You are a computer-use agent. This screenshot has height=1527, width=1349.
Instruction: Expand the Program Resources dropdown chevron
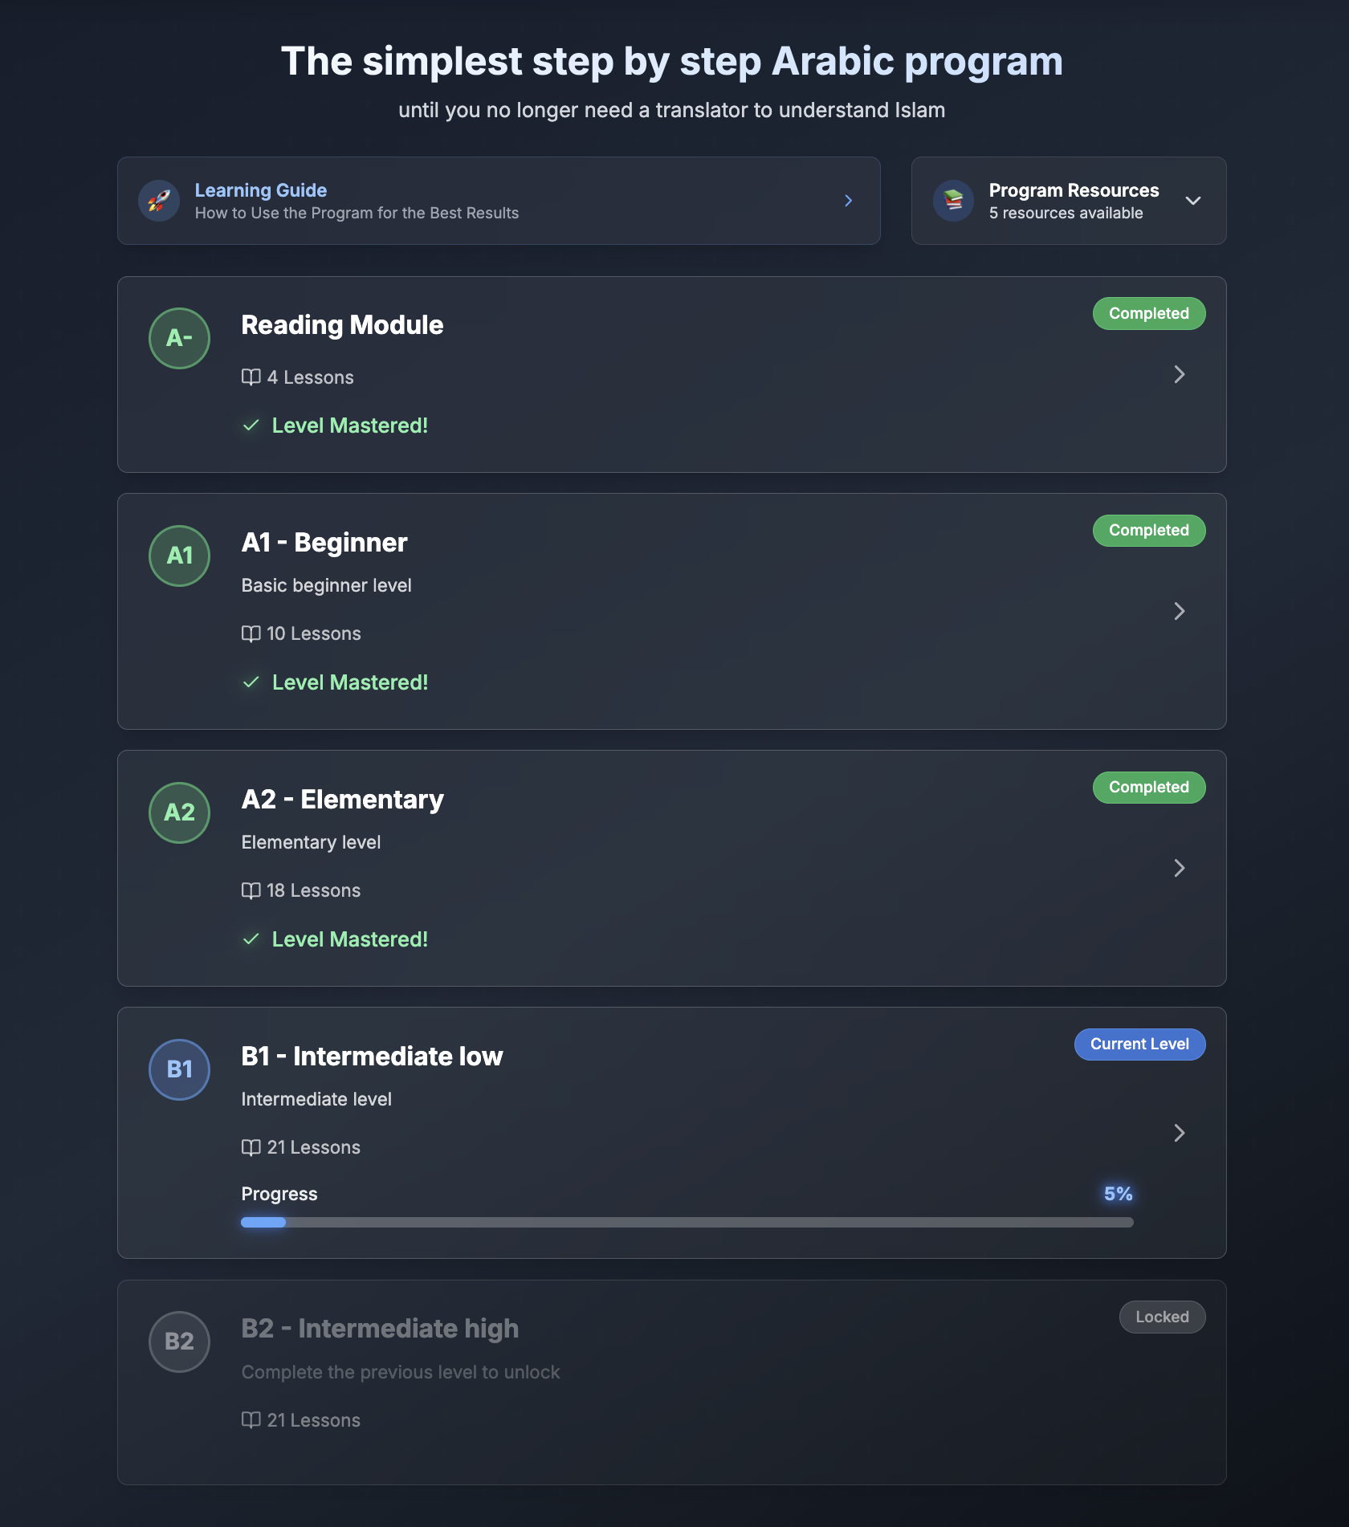tap(1193, 201)
